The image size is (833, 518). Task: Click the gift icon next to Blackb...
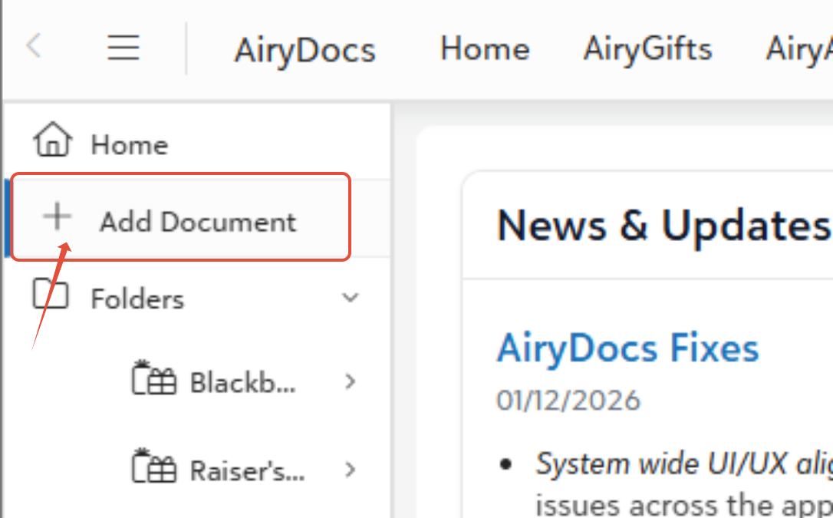153,378
